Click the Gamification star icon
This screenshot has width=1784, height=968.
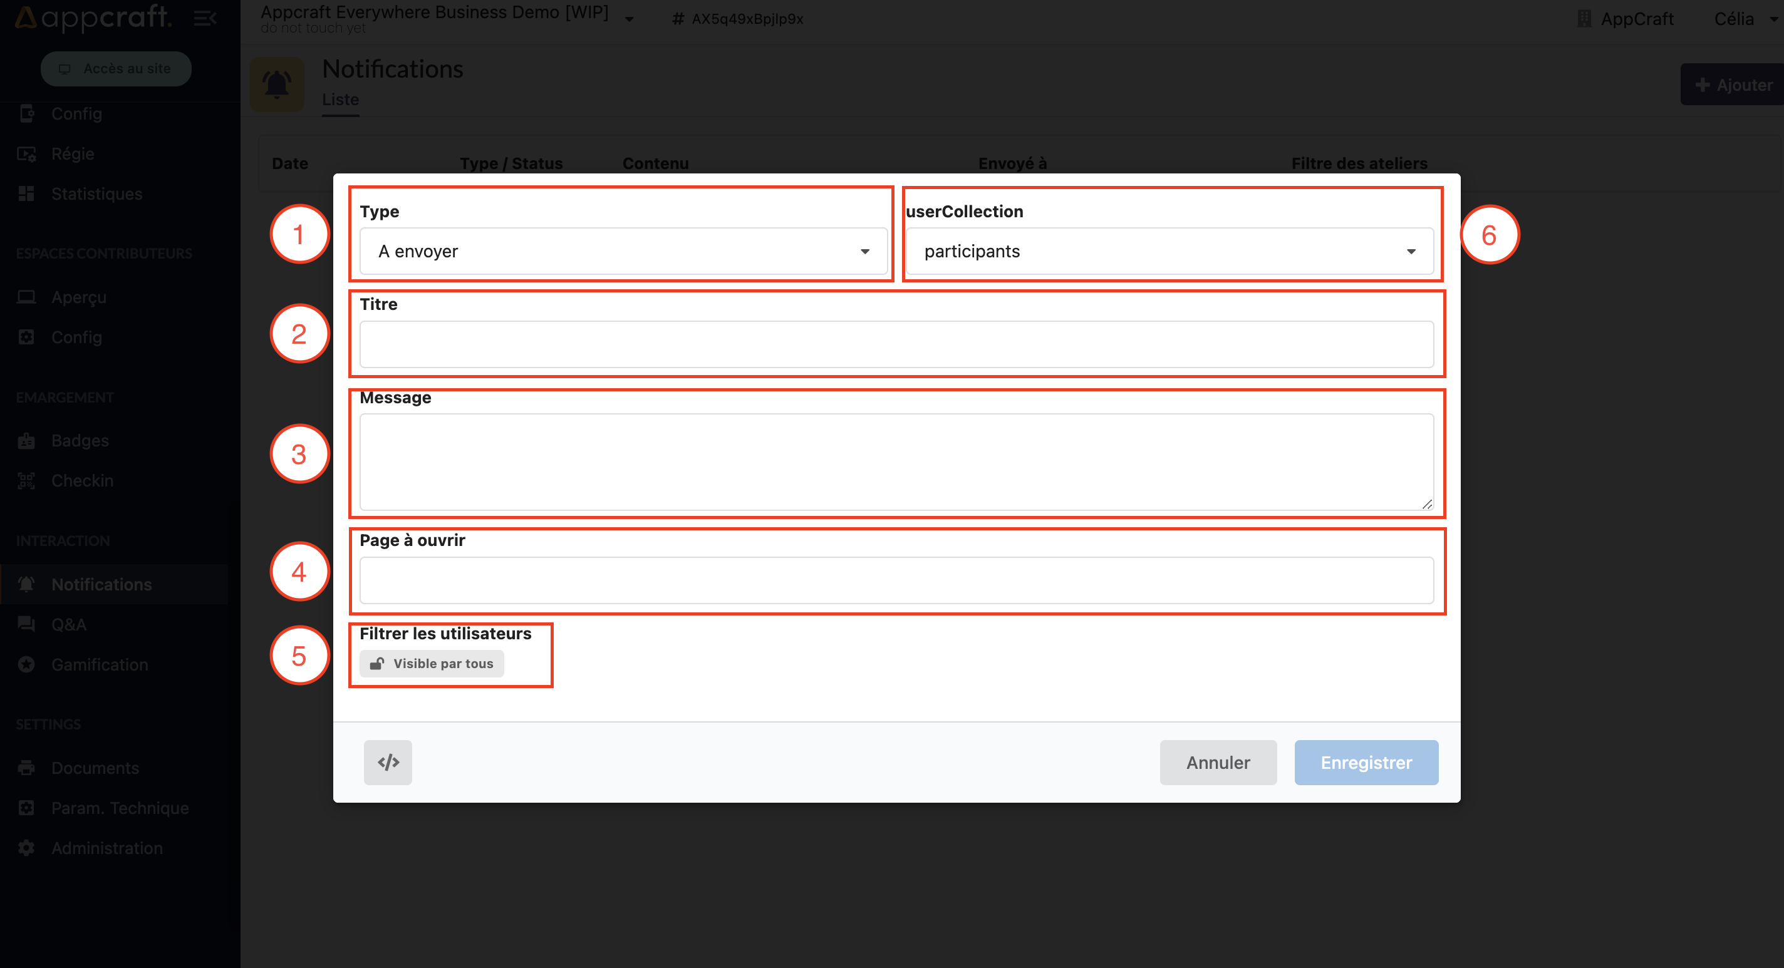click(26, 664)
